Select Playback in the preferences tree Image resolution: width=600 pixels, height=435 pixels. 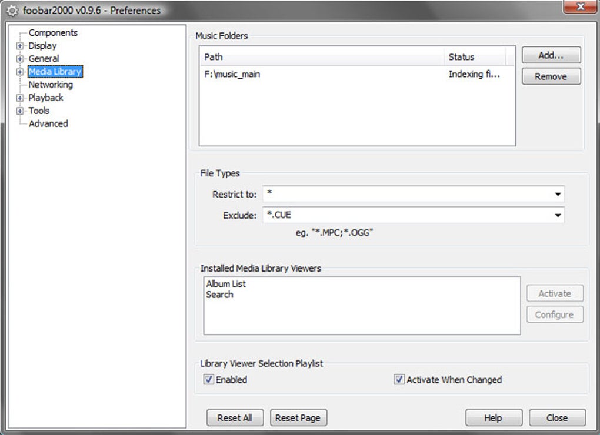click(46, 98)
